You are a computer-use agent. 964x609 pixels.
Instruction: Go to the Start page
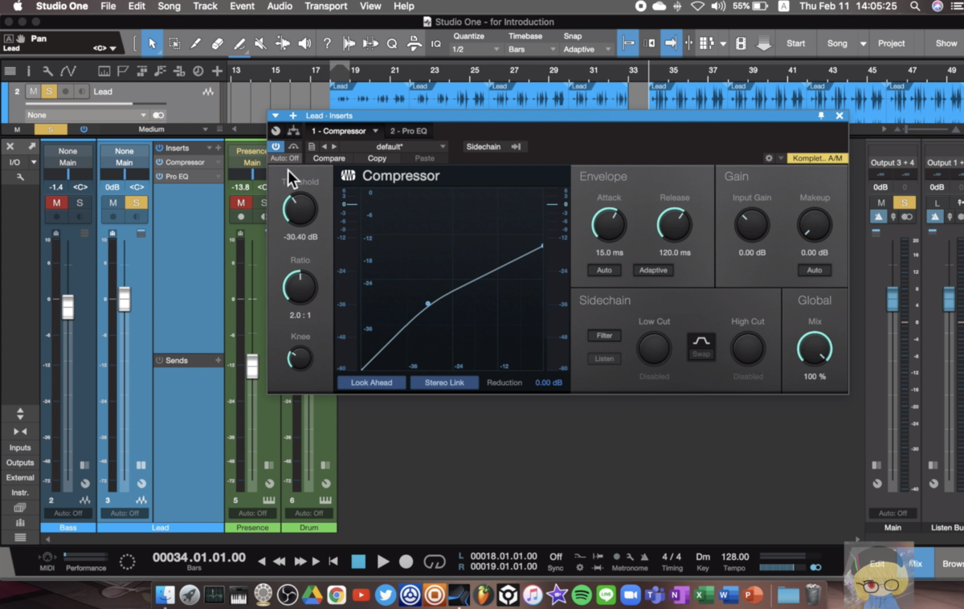(x=795, y=43)
